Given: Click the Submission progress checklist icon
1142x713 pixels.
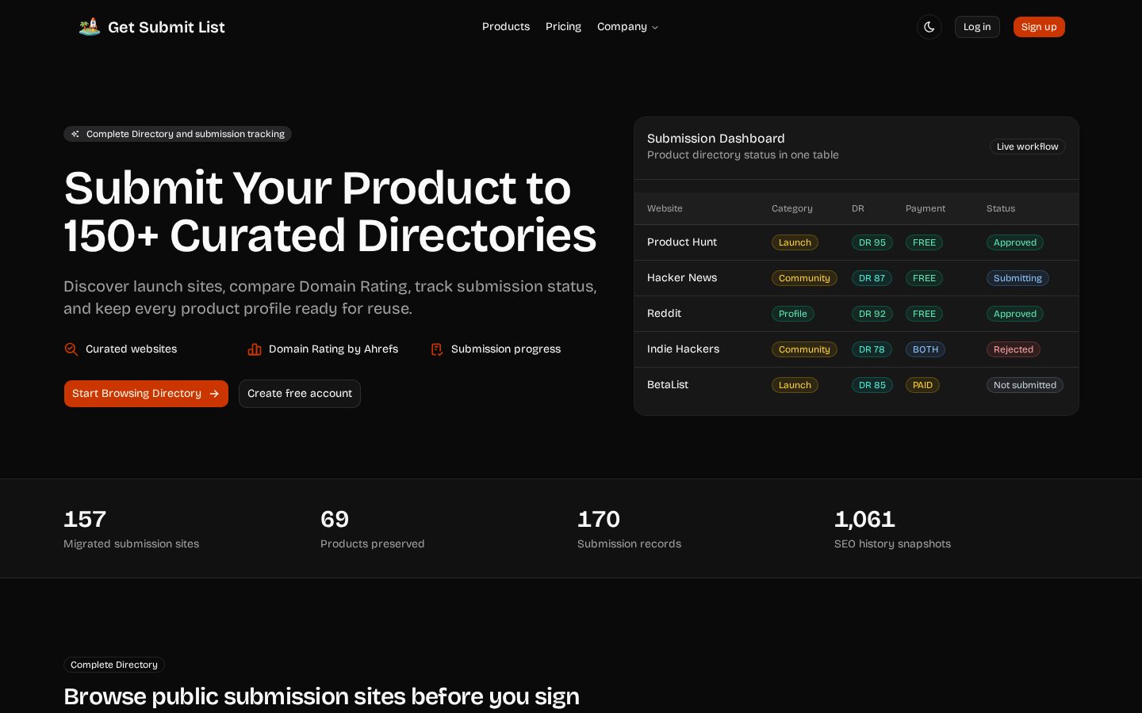Looking at the screenshot, I should click(x=437, y=349).
